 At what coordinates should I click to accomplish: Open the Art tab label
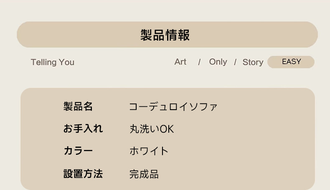[180, 62]
